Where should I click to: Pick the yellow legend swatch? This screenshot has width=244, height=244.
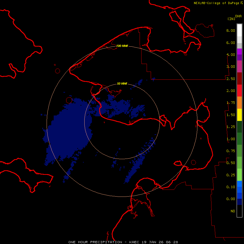pyautogui.click(x=239, y=115)
